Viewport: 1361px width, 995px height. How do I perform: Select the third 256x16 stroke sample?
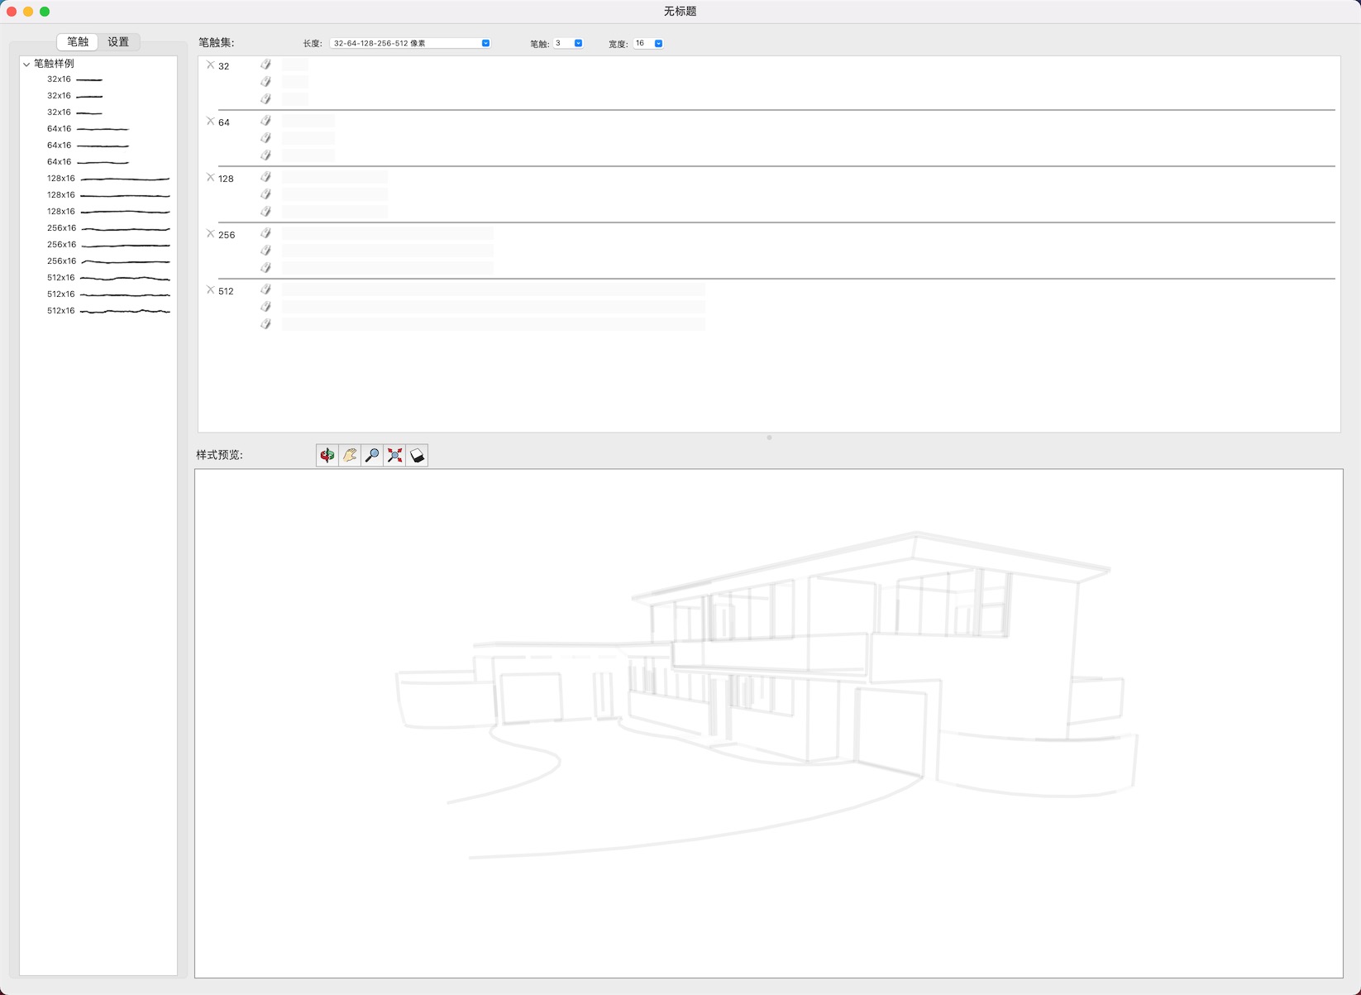(x=108, y=261)
